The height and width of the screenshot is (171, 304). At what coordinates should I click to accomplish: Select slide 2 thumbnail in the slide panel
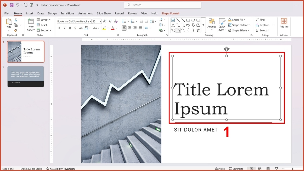click(x=26, y=77)
